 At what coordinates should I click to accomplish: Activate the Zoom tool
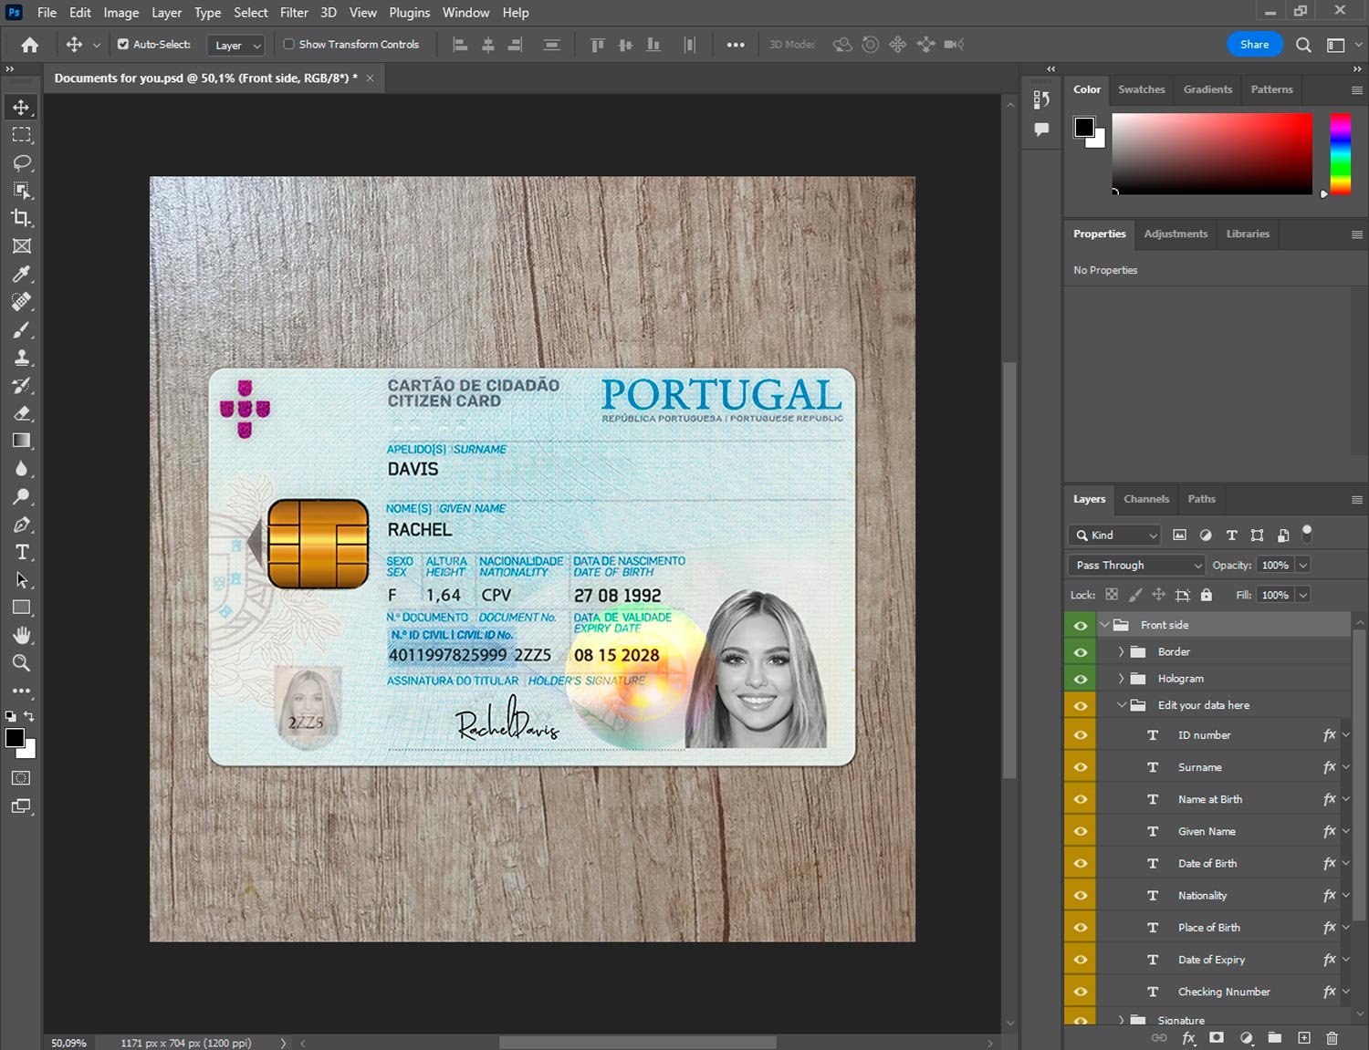(21, 663)
